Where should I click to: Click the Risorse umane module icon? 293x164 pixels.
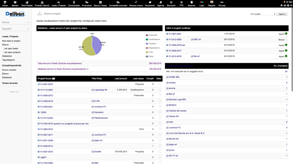[x=136, y=3]
